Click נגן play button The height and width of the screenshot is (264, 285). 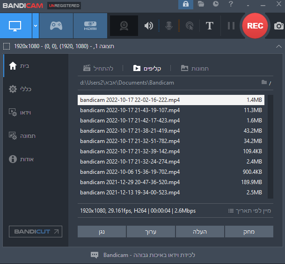click(102, 232)
